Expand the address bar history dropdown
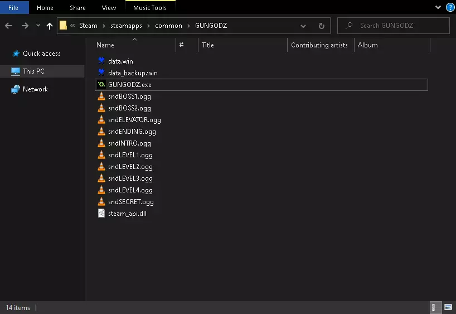456x314 pixels. (x=303, y=26)
